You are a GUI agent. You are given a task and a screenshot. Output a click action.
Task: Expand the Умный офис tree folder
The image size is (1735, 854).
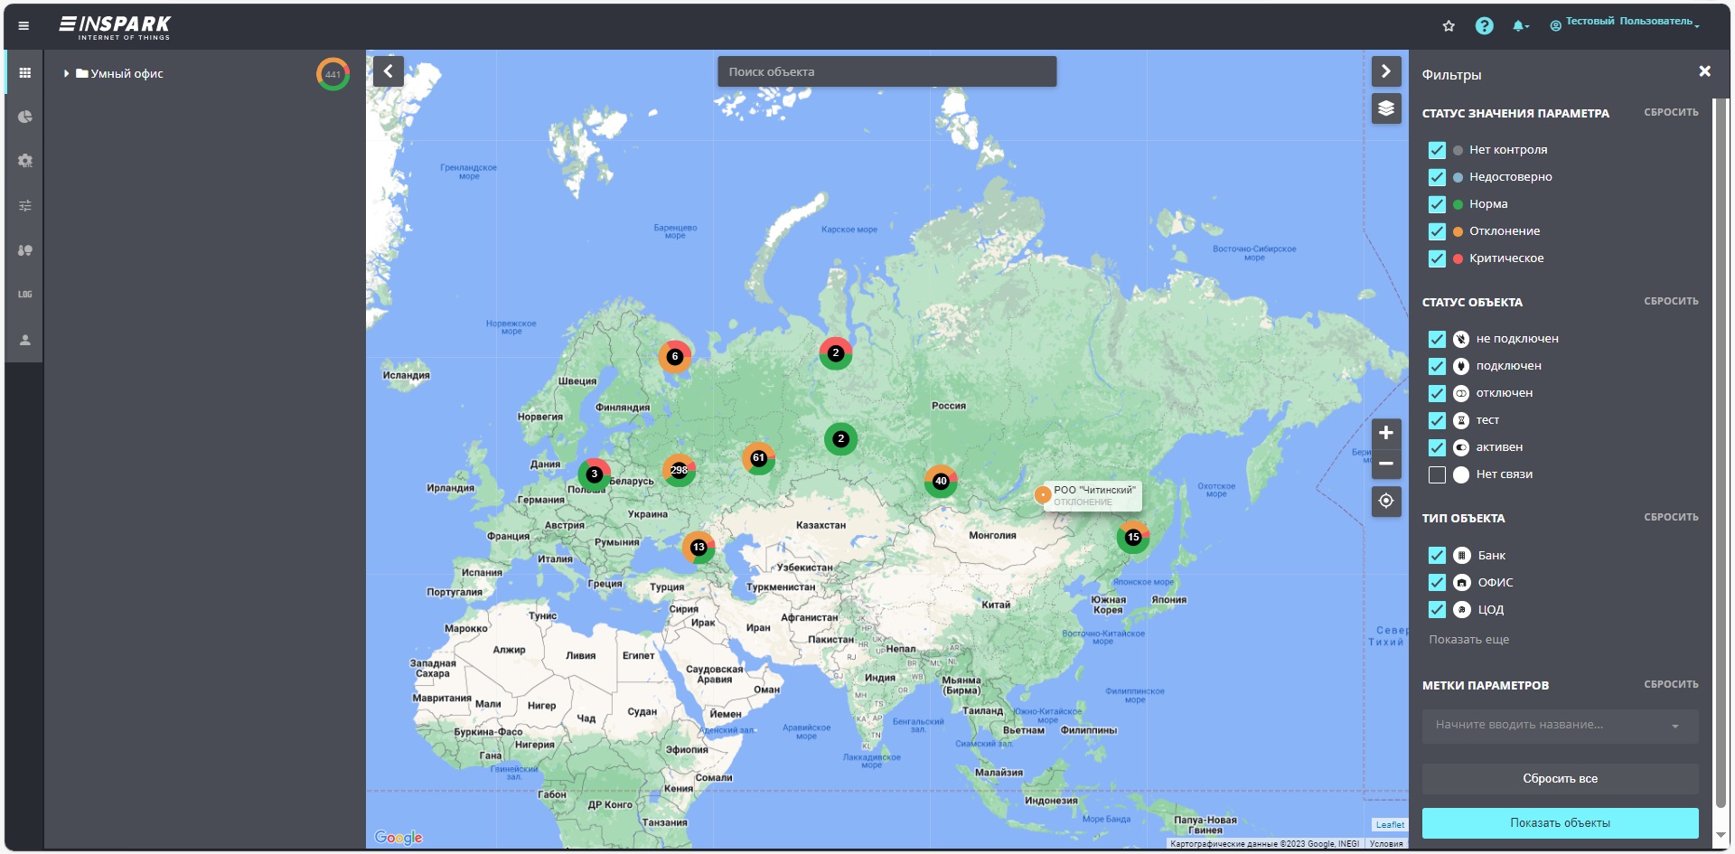pyautogui.click(x=66, y=74)
